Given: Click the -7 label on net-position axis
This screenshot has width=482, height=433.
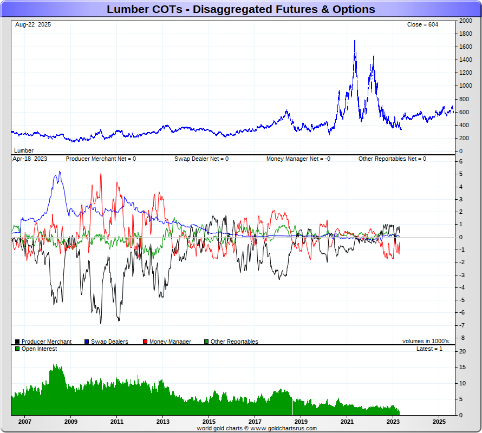Looking at the screenshot, I should click(462, 325).
